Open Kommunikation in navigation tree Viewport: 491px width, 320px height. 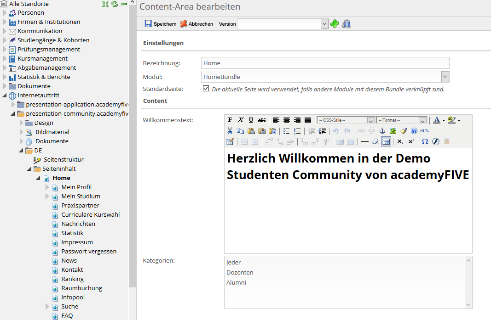point(40,31)
